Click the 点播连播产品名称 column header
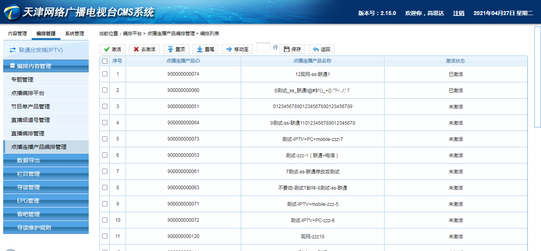 coord(312,61)
